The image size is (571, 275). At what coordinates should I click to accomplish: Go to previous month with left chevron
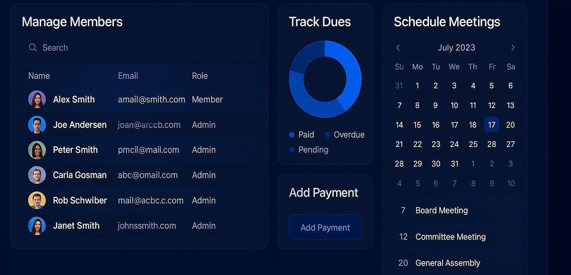point(398,48)
